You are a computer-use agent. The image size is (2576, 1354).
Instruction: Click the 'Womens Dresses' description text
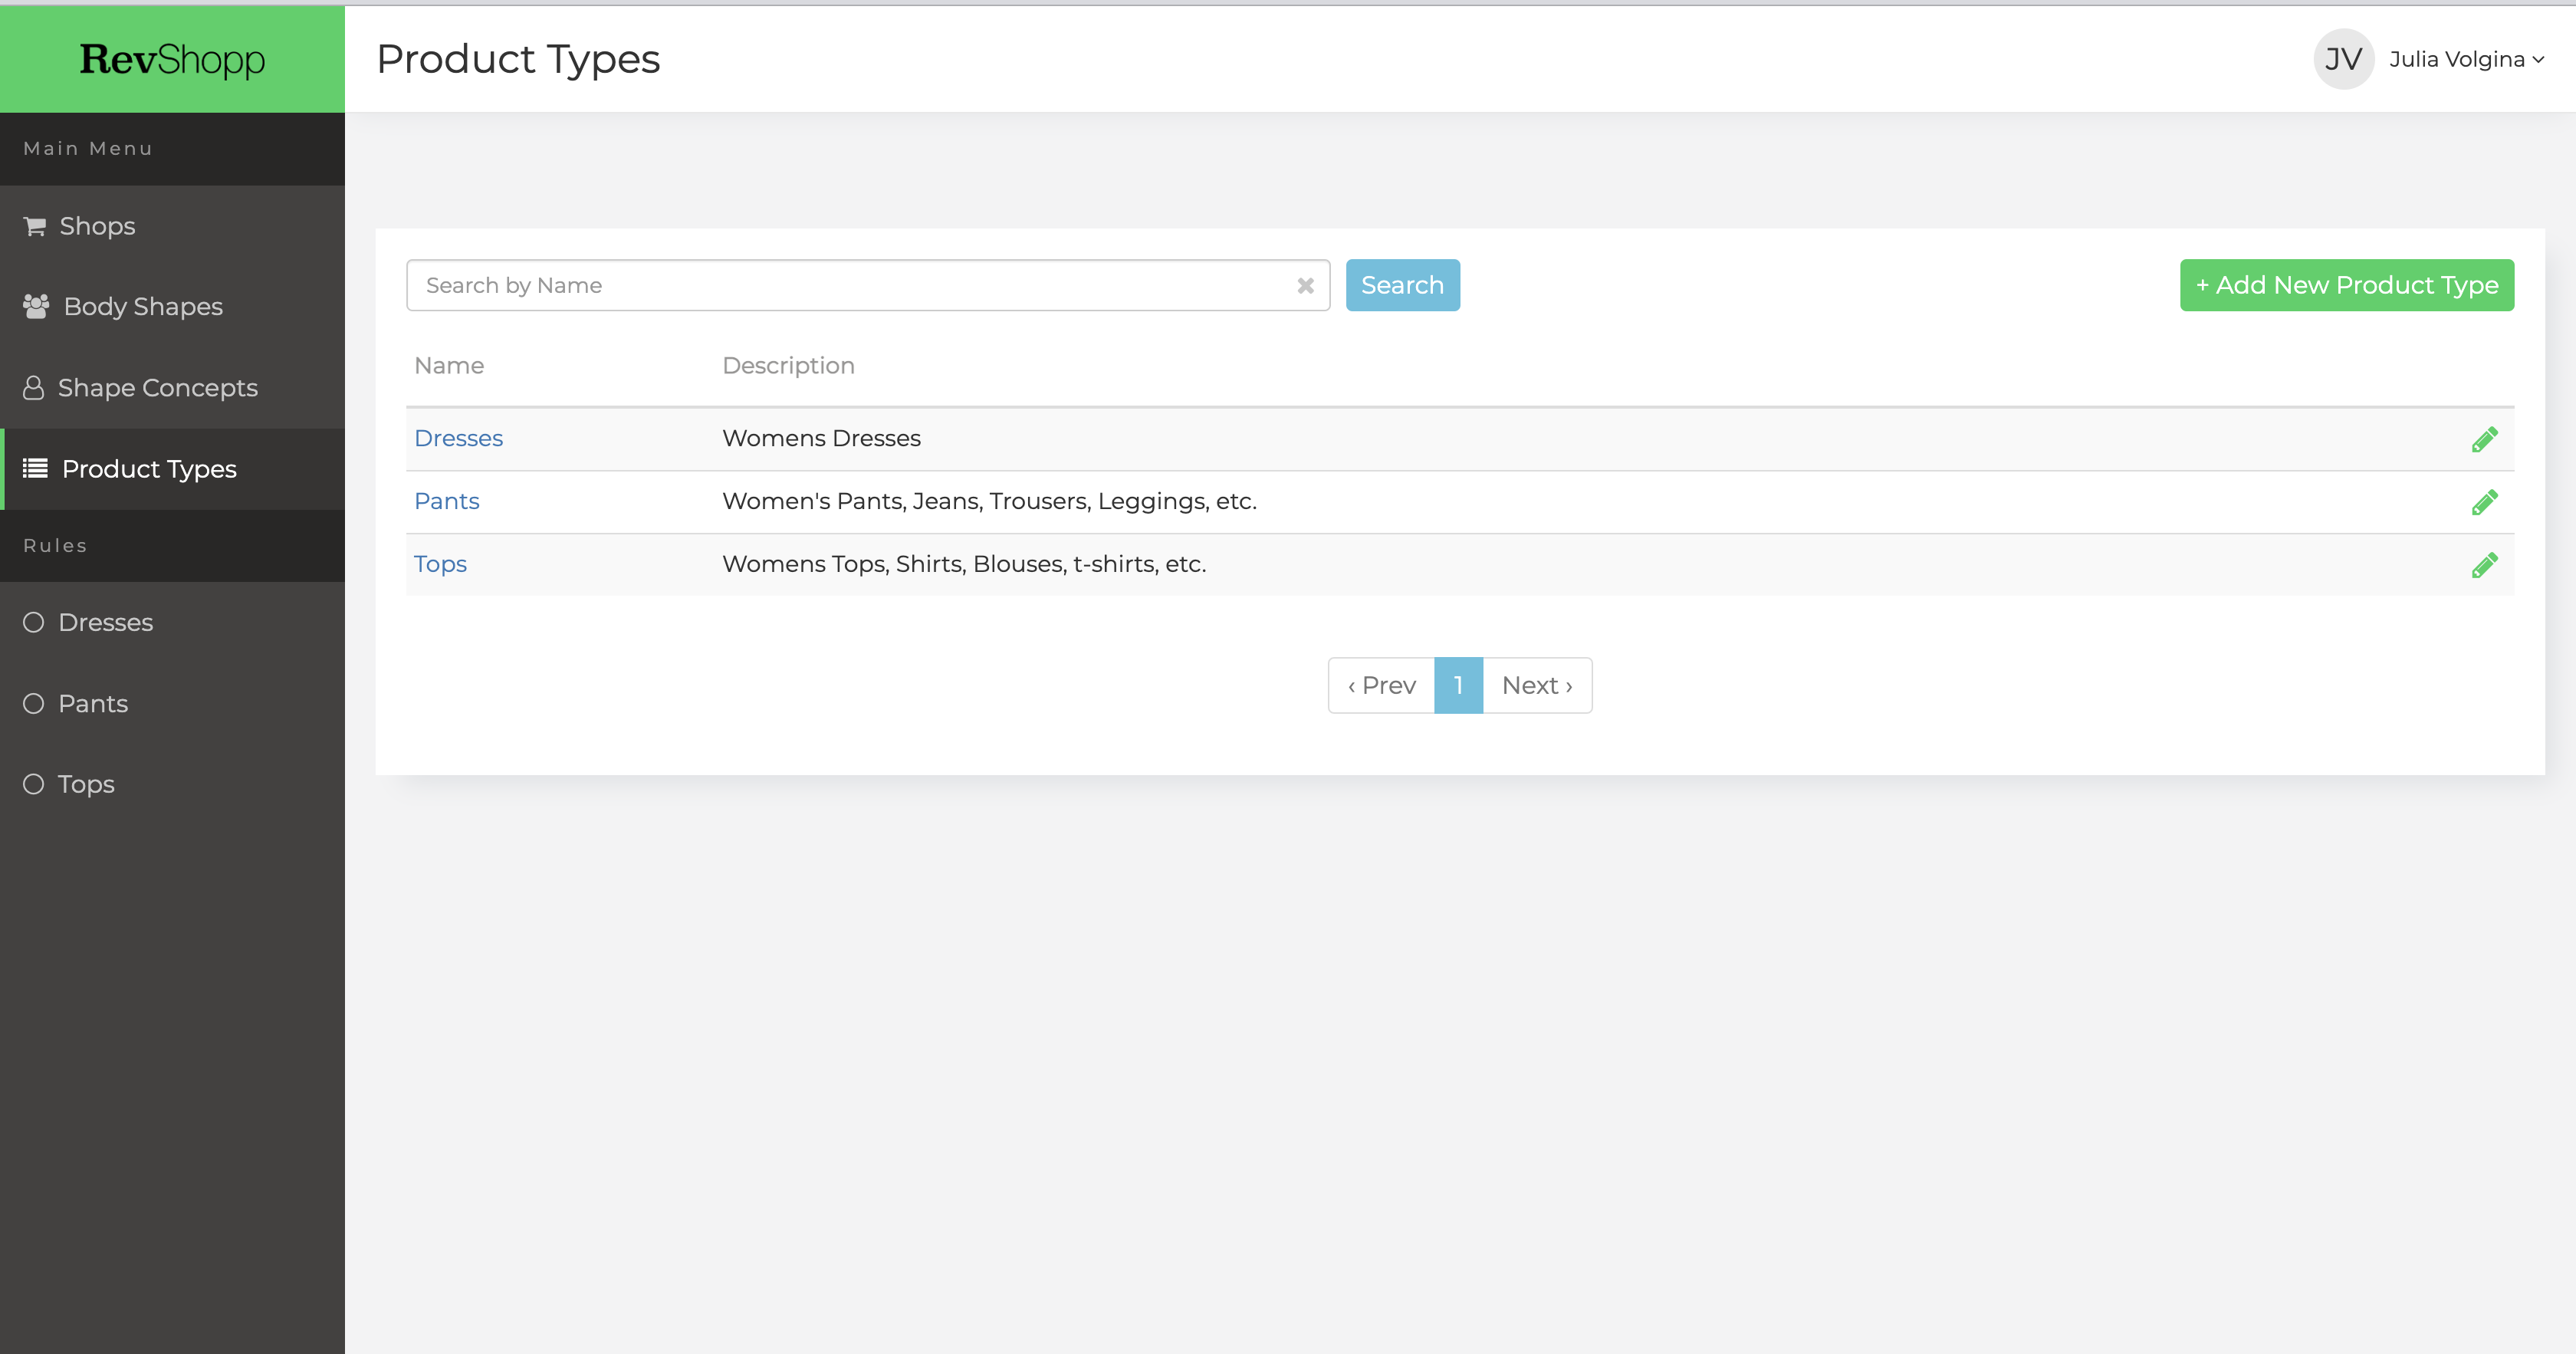[x=821, y=438]
